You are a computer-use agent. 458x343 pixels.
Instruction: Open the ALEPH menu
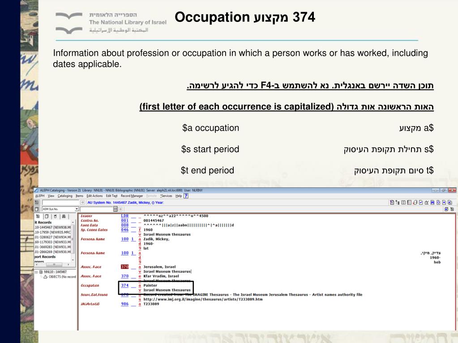(40, 196)
